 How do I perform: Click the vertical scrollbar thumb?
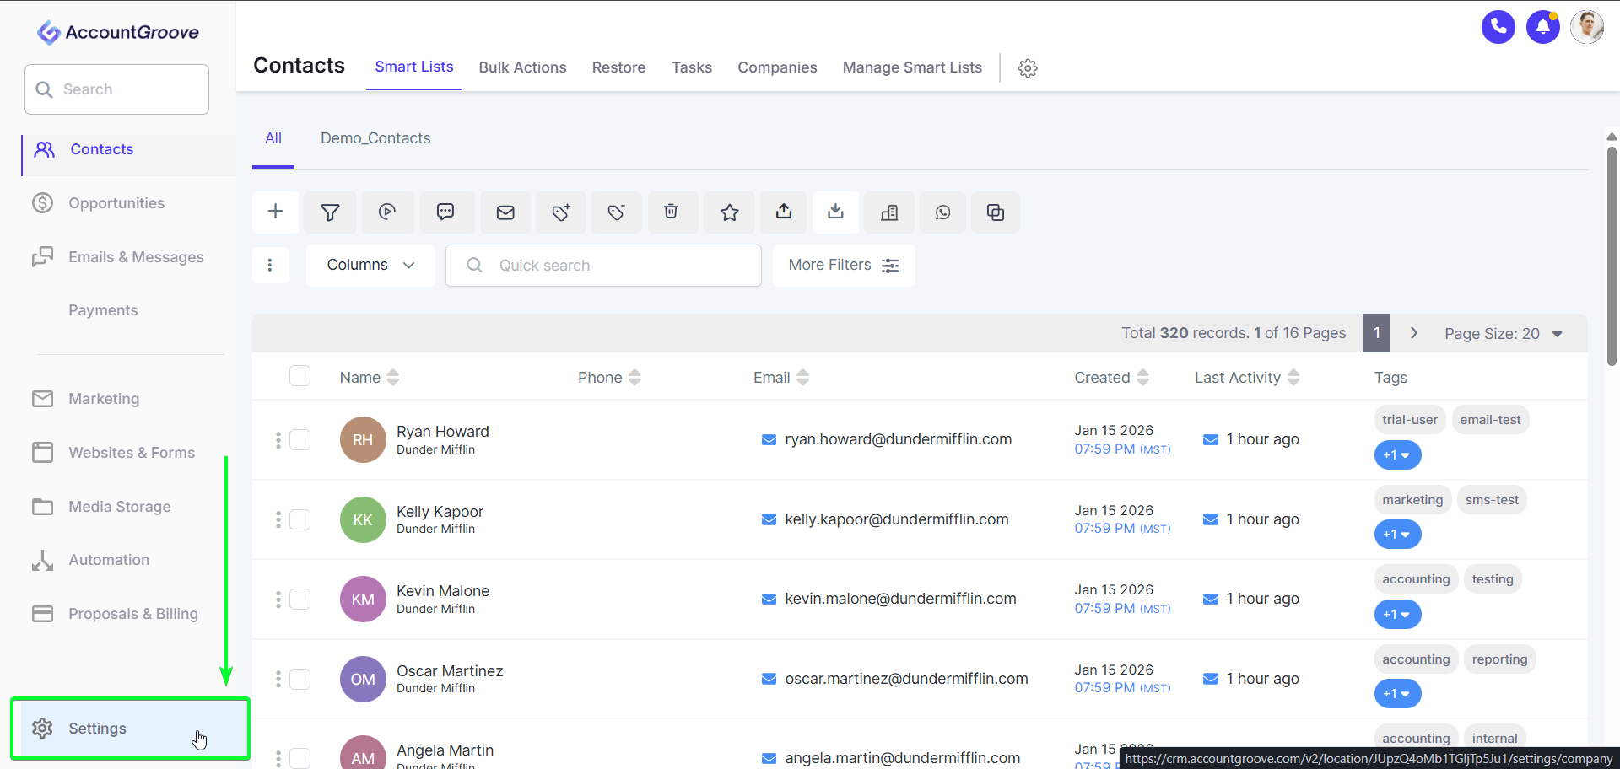click(x=1612, y=256)
